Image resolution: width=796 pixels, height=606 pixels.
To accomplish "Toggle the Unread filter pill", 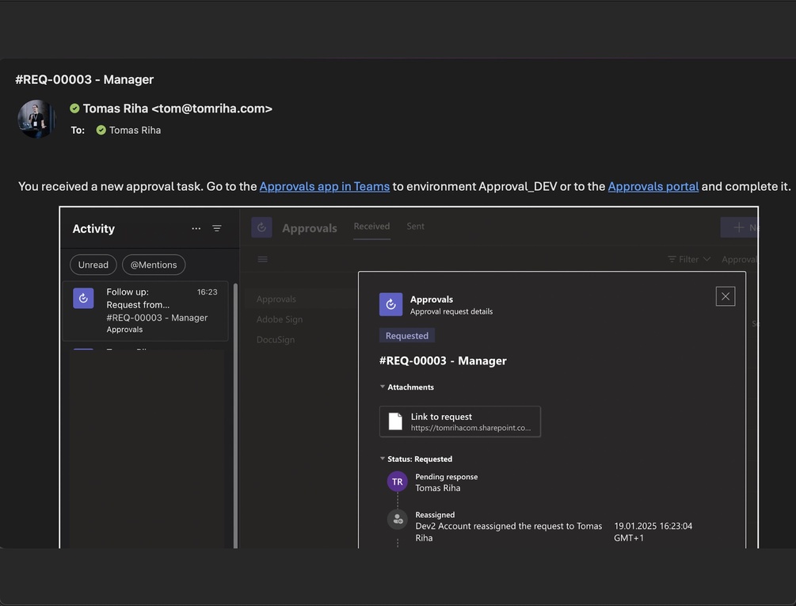I will click(93, 265).
